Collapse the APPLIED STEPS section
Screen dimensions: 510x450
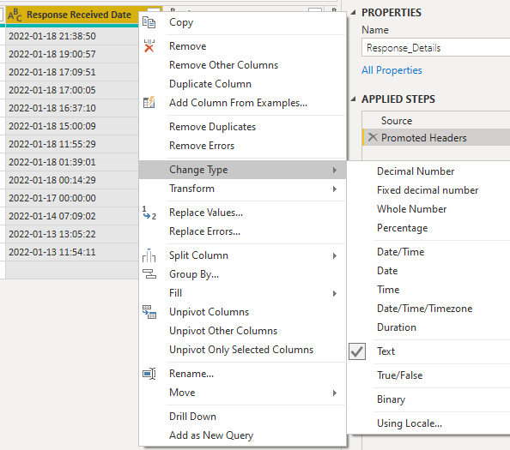pyautogui.click(x=353, y=99)
